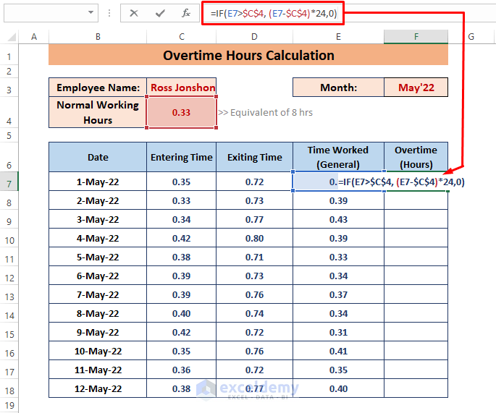Select the 11-May-22 date cell
Image resolution: width=496 pixels, height=413 pixels.
[x=98, y=370]
